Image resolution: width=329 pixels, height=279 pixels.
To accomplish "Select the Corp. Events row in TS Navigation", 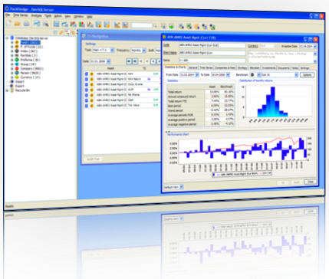I will [122, 84].
